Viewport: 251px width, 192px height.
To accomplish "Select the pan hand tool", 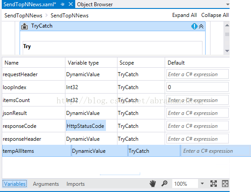I will click(153, 184).
